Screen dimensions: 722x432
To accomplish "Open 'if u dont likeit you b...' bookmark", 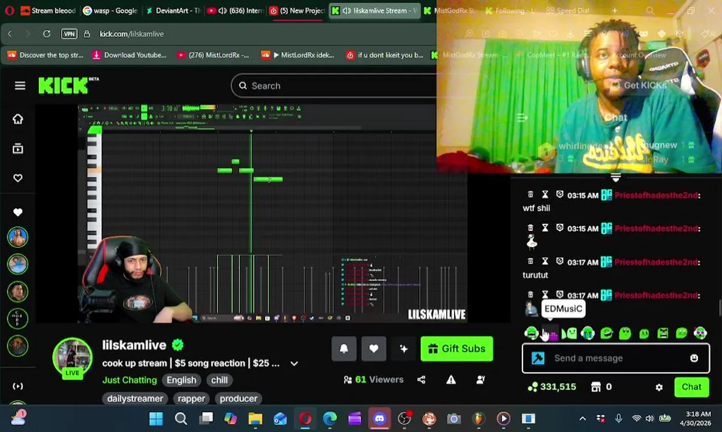I will pos(385,55).
